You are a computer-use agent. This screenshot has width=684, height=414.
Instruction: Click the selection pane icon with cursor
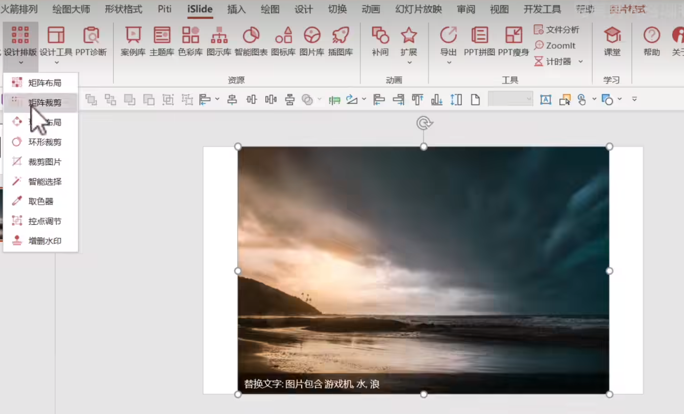pyautogui.click(x=565, y=100)
